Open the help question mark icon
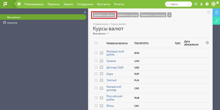Viewport: 220px width, 110px height. [x=207, y=4]
